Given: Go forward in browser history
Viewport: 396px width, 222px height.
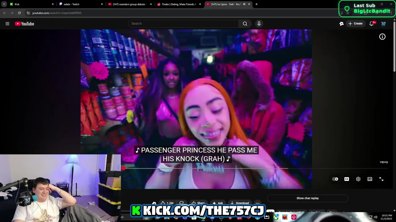Looking at the screenshot, I should (12, 13).
